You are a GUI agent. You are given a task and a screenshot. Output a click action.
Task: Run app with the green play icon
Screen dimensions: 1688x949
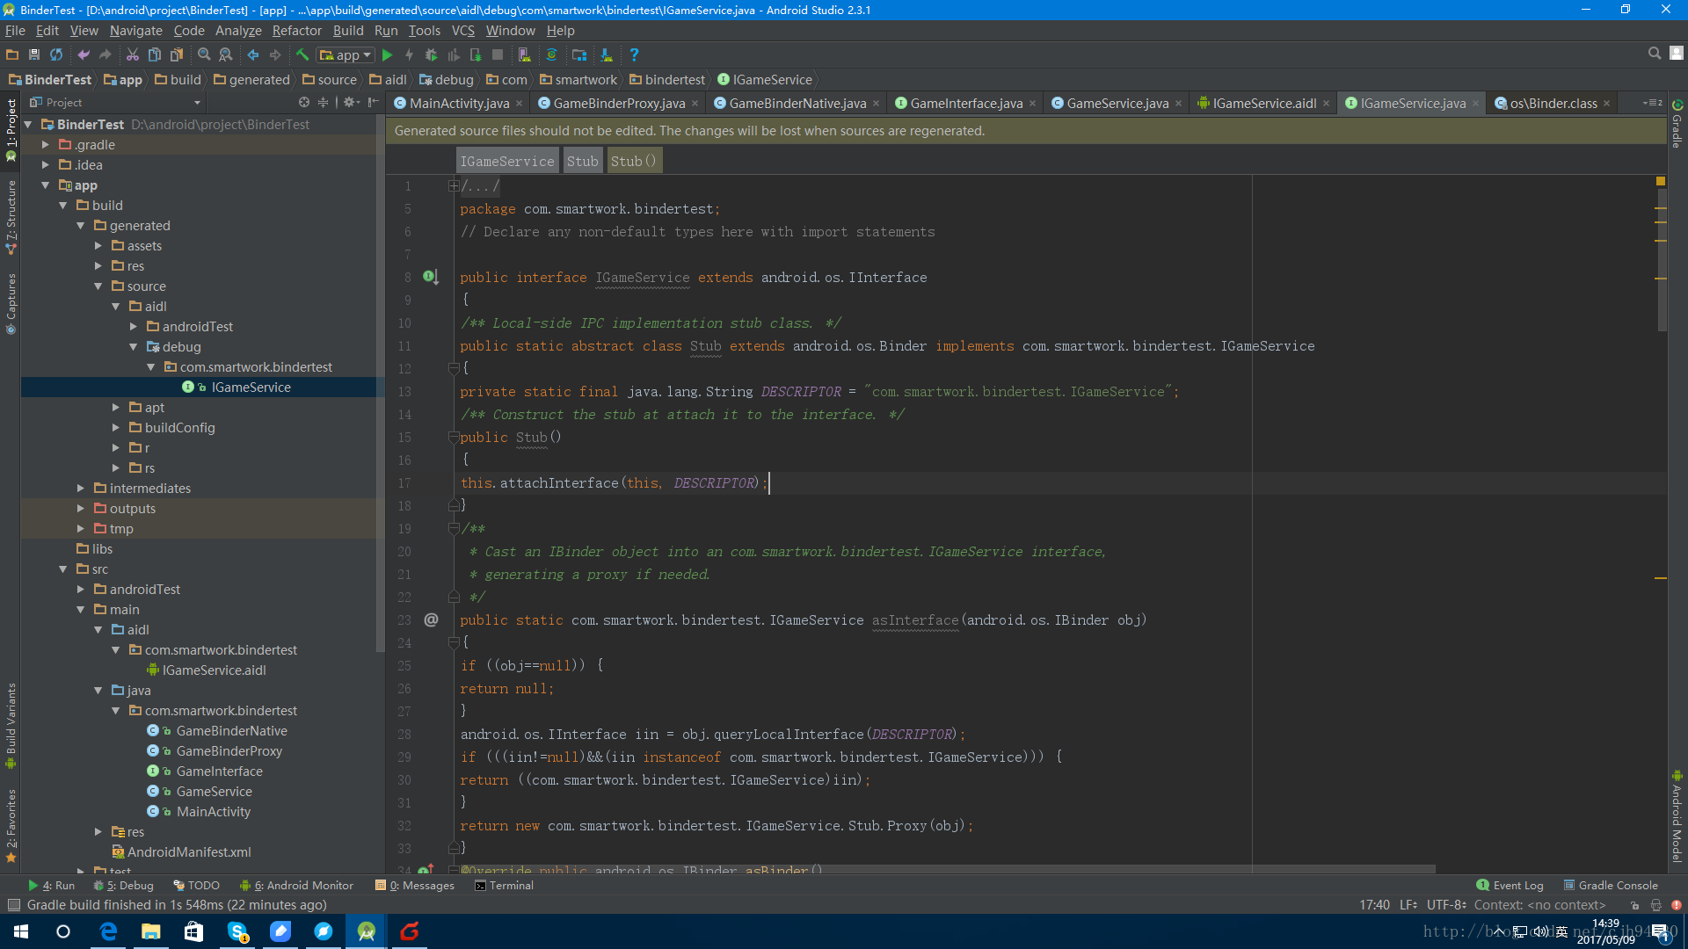[x=387, y=54]
